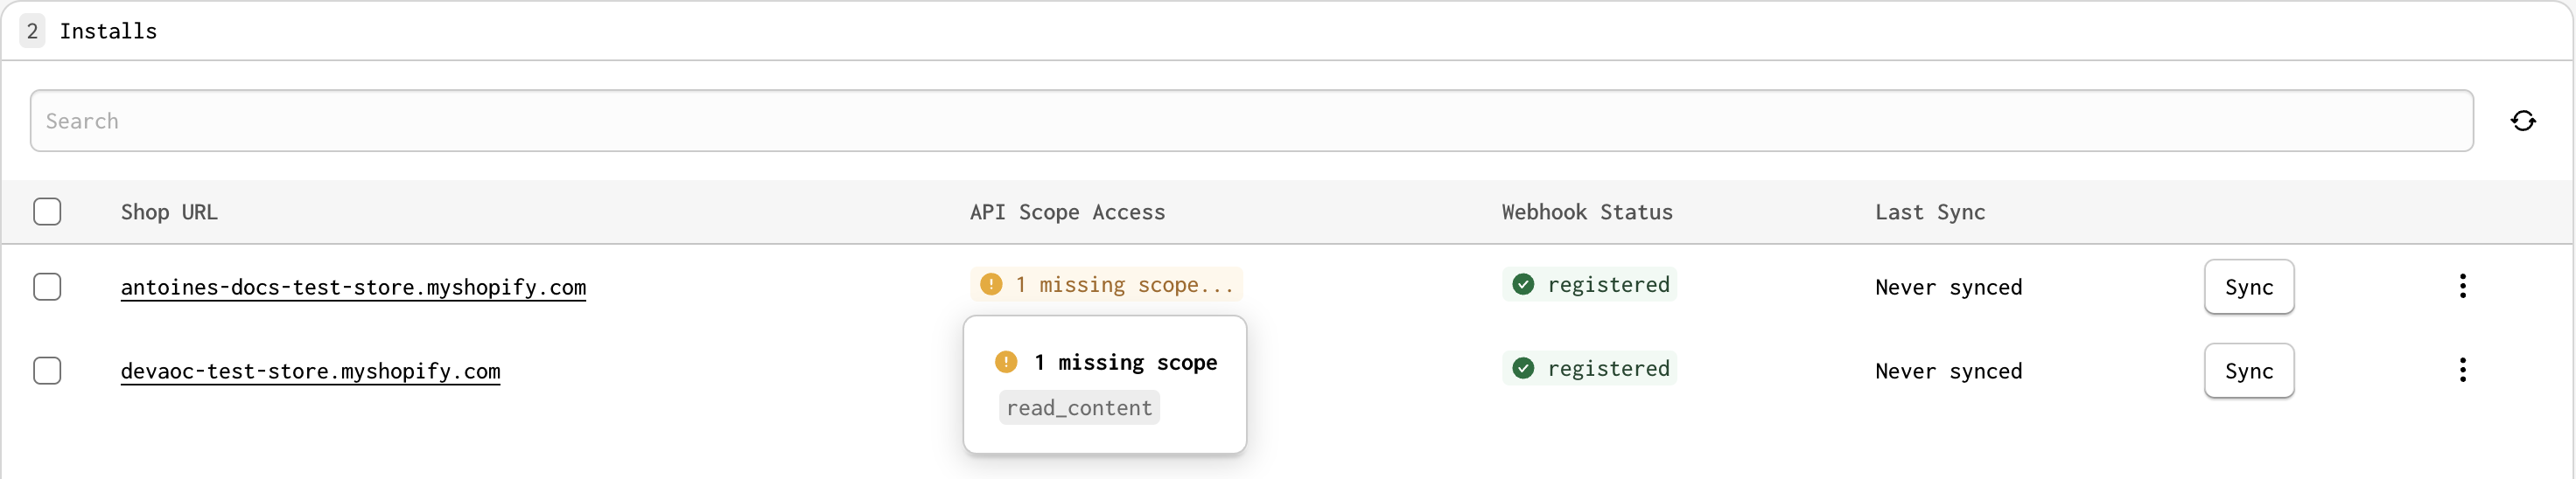Click the Installs count badge

[x=32, y=31]
